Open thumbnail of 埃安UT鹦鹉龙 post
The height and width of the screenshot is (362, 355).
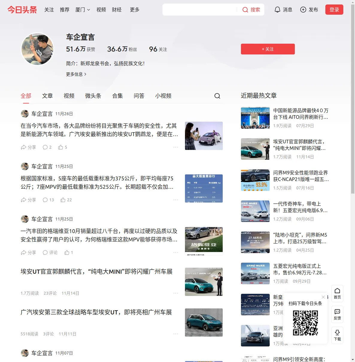[x=204, y=136]
